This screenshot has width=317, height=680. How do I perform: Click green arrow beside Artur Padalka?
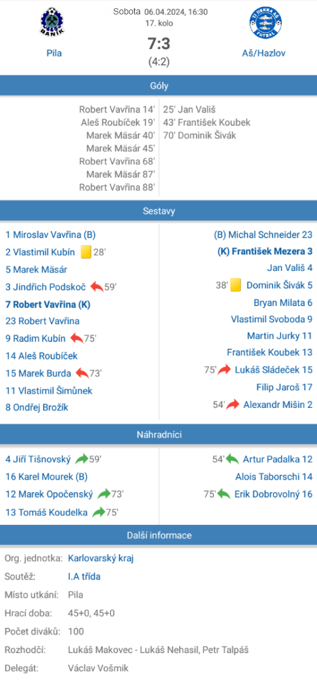(232, 459)
